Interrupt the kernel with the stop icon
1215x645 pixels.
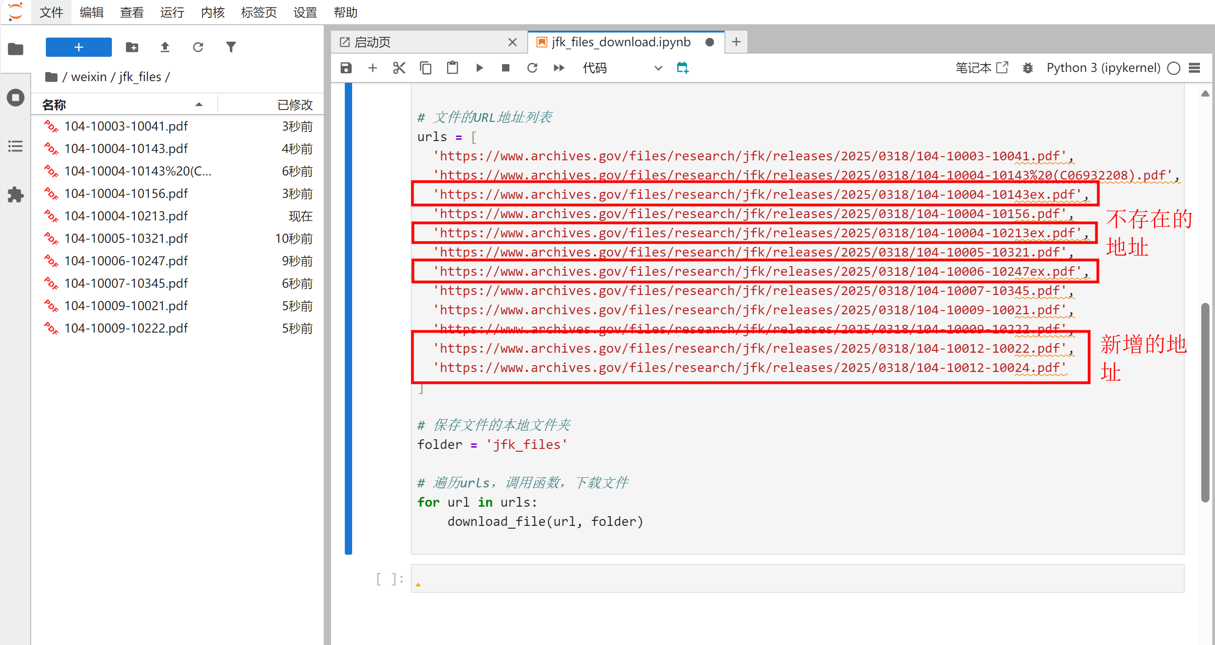(x=506, y=68)
